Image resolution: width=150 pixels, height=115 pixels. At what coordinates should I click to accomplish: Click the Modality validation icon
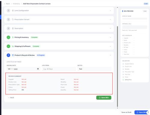tap(123, 69)
